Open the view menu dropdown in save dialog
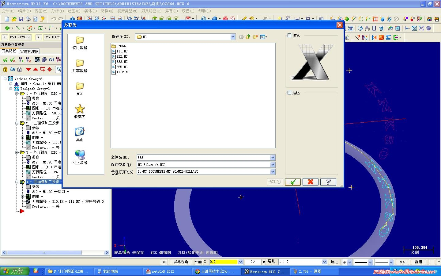 click(264, 37)
